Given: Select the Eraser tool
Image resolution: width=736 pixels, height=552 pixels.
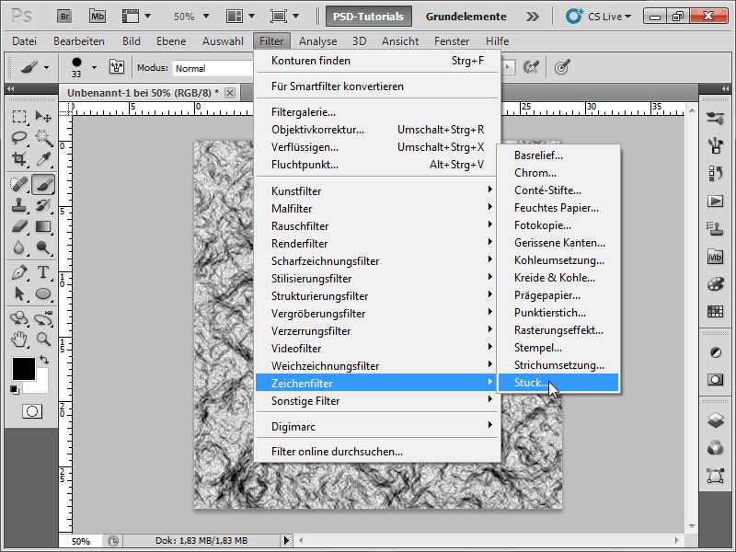Looking at the screenshot, I should [19, 226].
